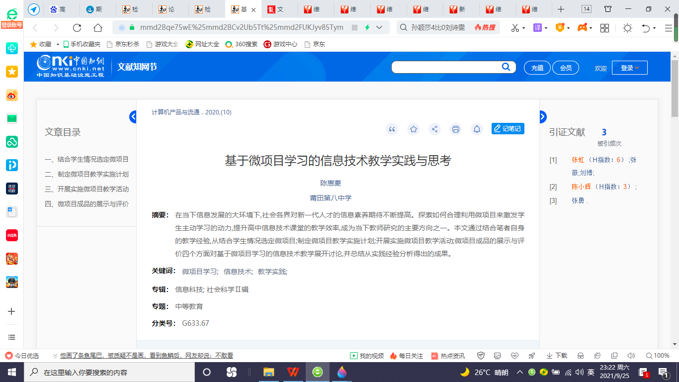The image size is (679, 382).
Task: Switch to the 高 Baidu tab
Action: (62, 9)
